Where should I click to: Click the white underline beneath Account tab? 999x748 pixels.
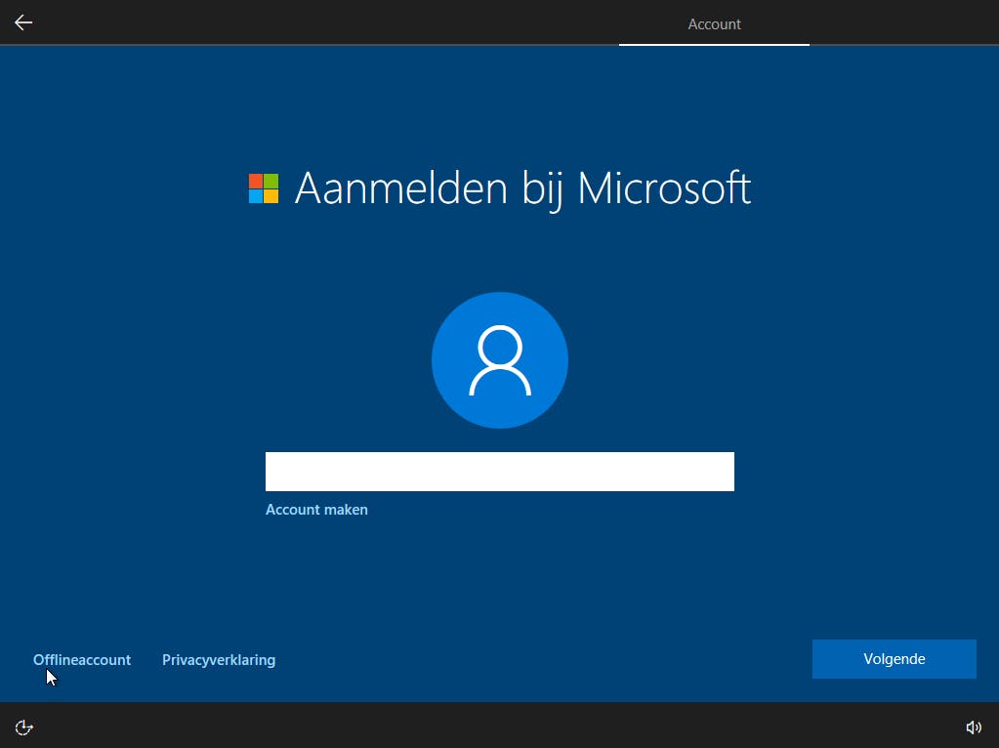point(714,45)
